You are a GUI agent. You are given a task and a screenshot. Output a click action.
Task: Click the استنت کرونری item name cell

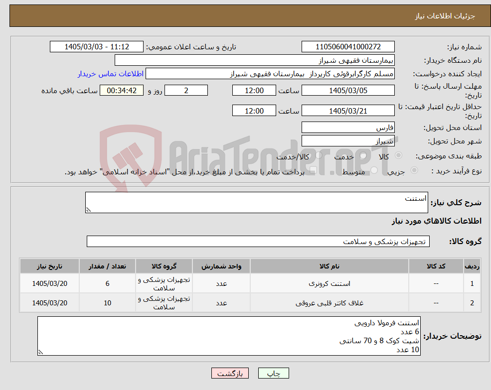click(329, 283)
